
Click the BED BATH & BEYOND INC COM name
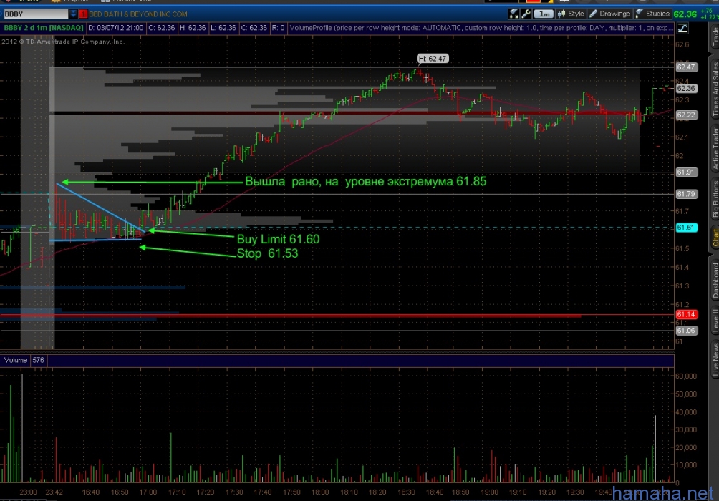click(138, 14)
